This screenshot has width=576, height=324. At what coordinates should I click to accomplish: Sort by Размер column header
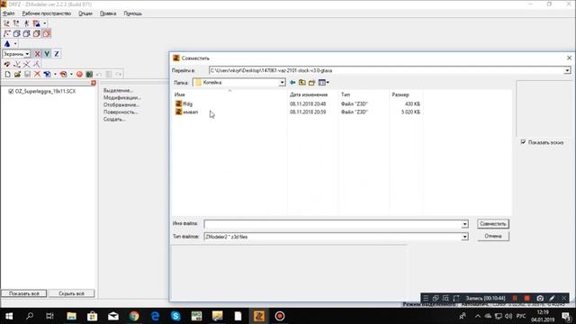(400, 94)
